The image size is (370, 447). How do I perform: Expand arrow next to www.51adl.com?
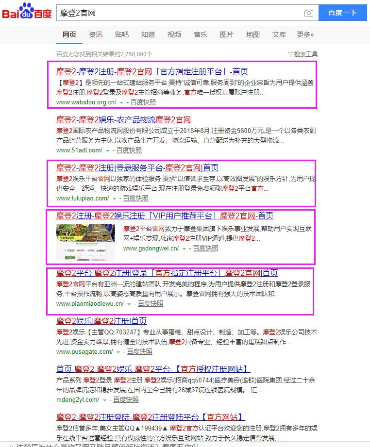pos(107,151)
